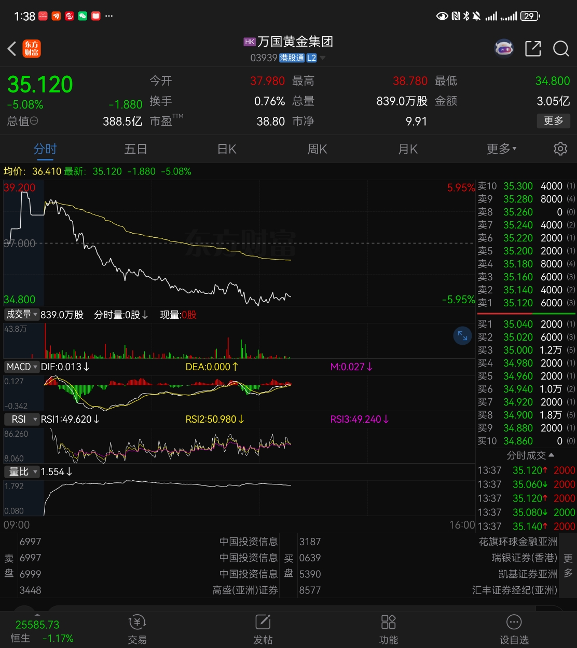Switch to 分时 tab
The image size is (577, 648).
pos(45,149)
